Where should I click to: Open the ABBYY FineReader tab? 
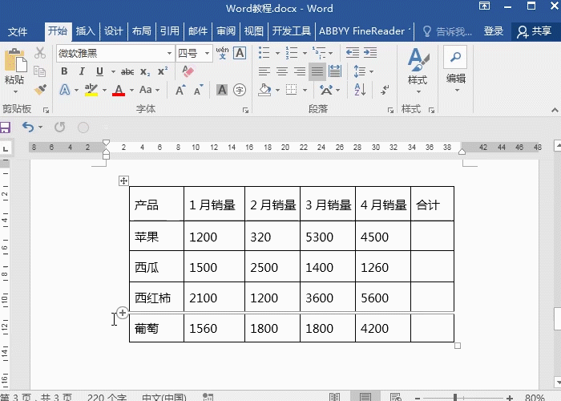364,31
